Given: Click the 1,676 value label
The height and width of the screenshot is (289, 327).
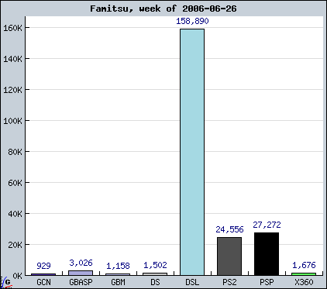Looking at the screenshot, I should pyautogui.click(x=304, y=265).
